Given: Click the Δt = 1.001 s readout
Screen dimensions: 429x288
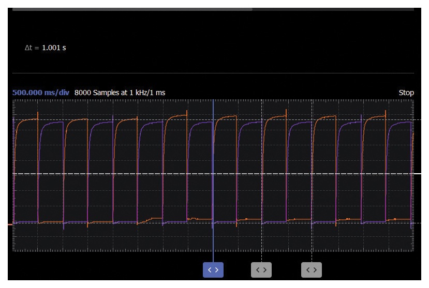Looking at the screenshot, I should [x=46, y=48].
